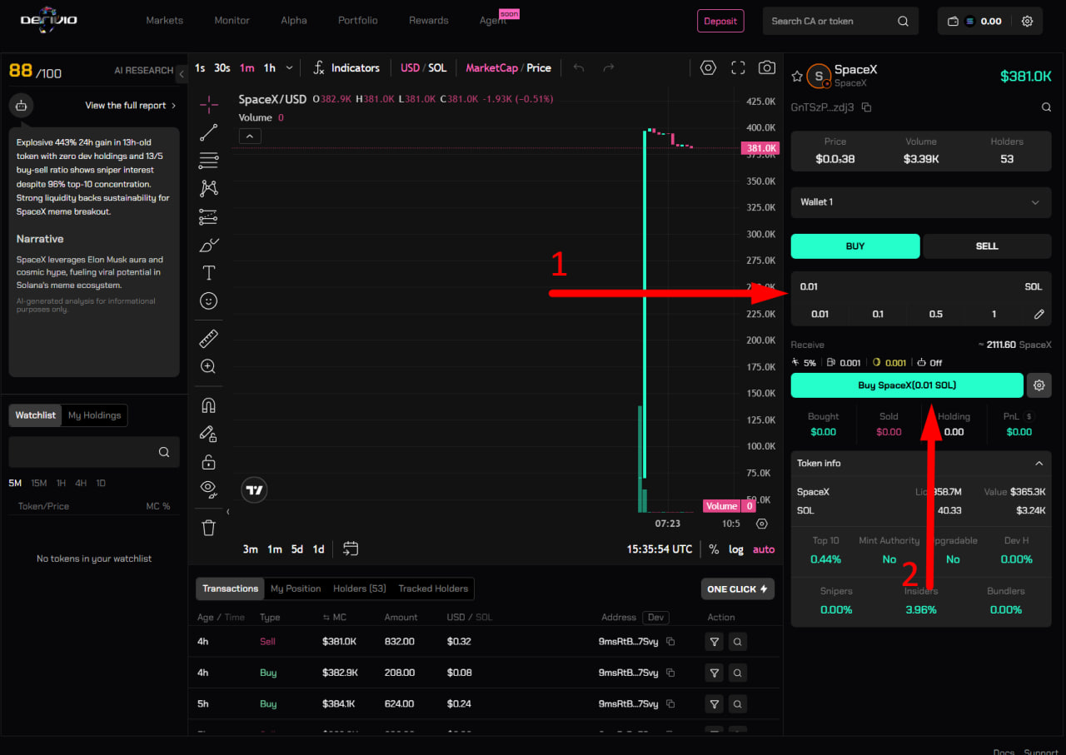Viewport: 1066px width, 755px height.
Task: Select the brush drawing tool
Action: [x=209, y=245]
